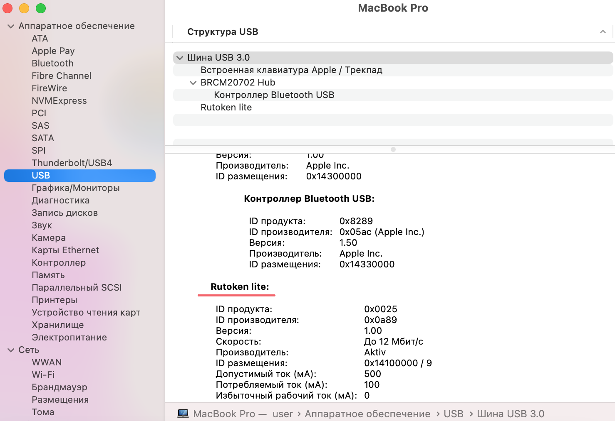Click the Допустимый ток value 500

coord(372,374)
